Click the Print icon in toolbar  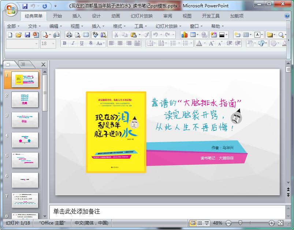[69, 35]
